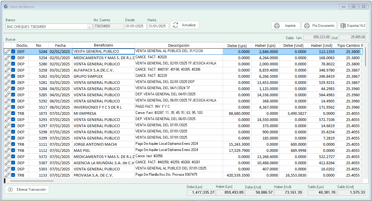Click the edit pencil for the JORGE ANTONIO MACHI row

coord(7,144)
